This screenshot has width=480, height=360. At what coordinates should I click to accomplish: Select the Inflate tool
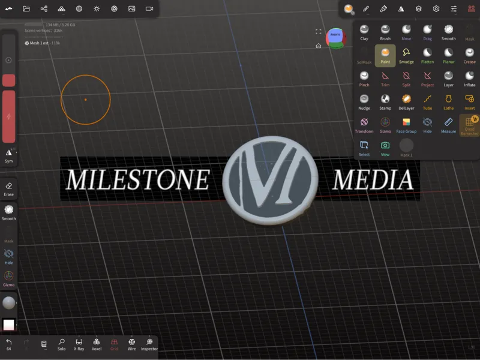pyautogui.click(x=469, y=79)
